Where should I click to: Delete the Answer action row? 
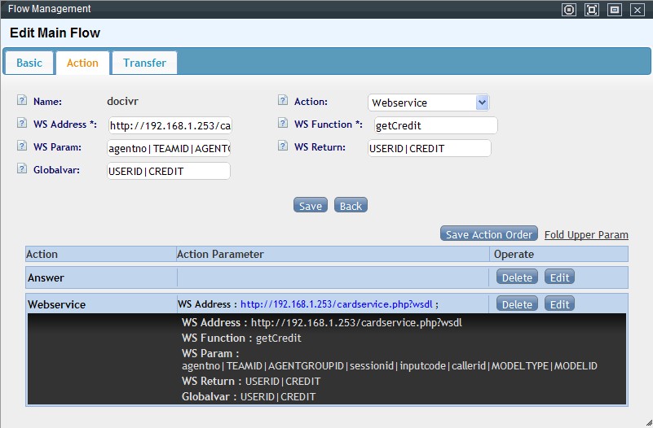click(517, 277)
